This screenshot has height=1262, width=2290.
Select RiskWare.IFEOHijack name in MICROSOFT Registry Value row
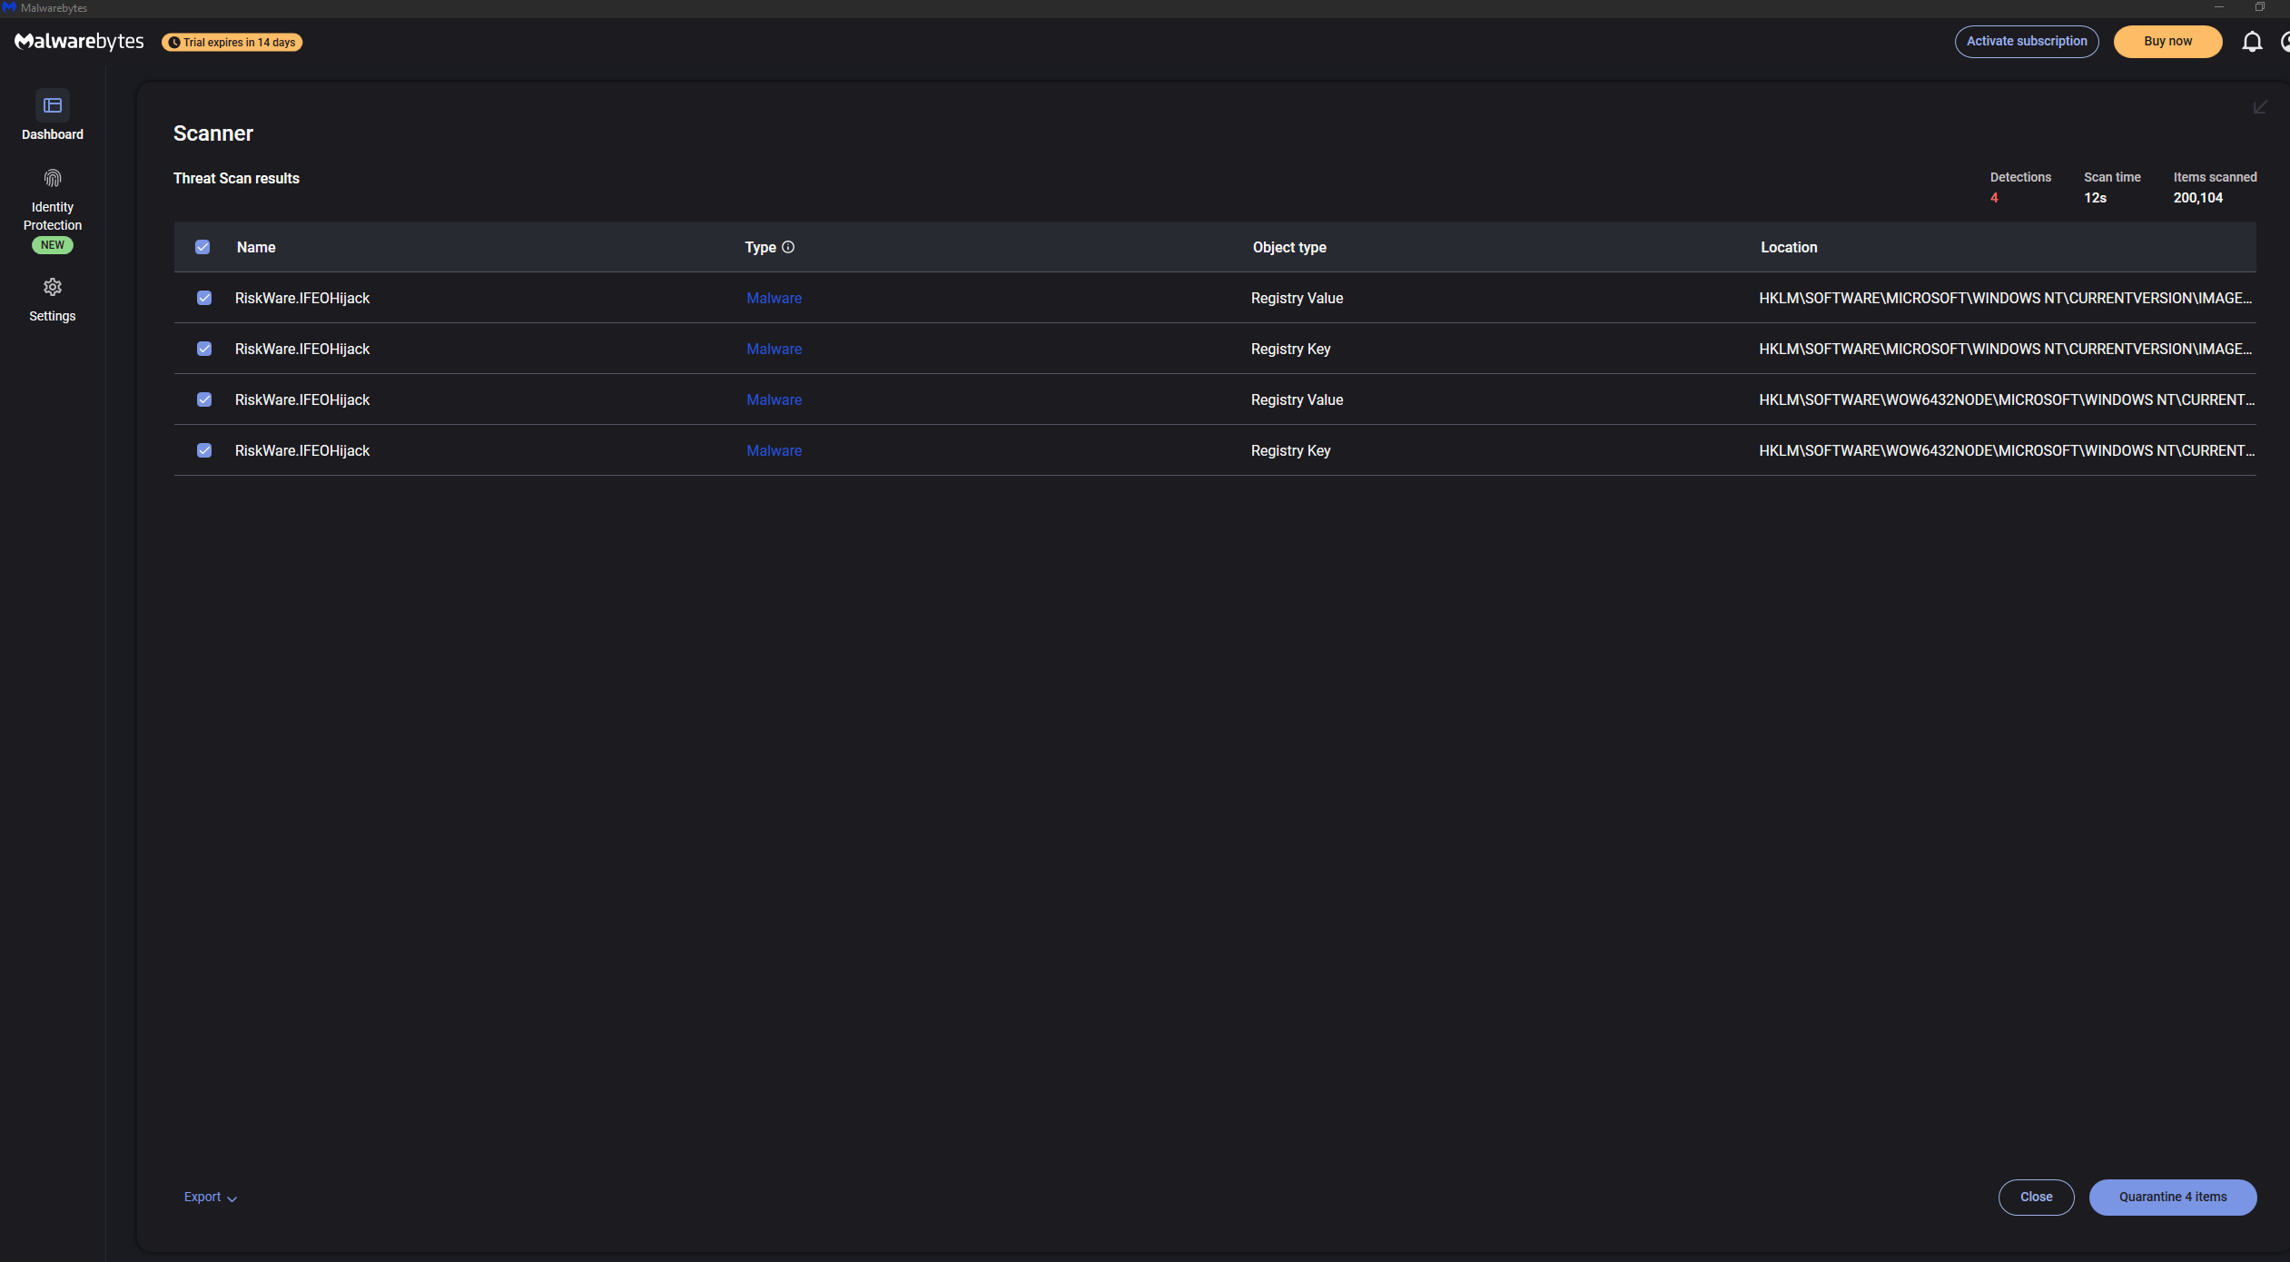(x=302, y=298)
